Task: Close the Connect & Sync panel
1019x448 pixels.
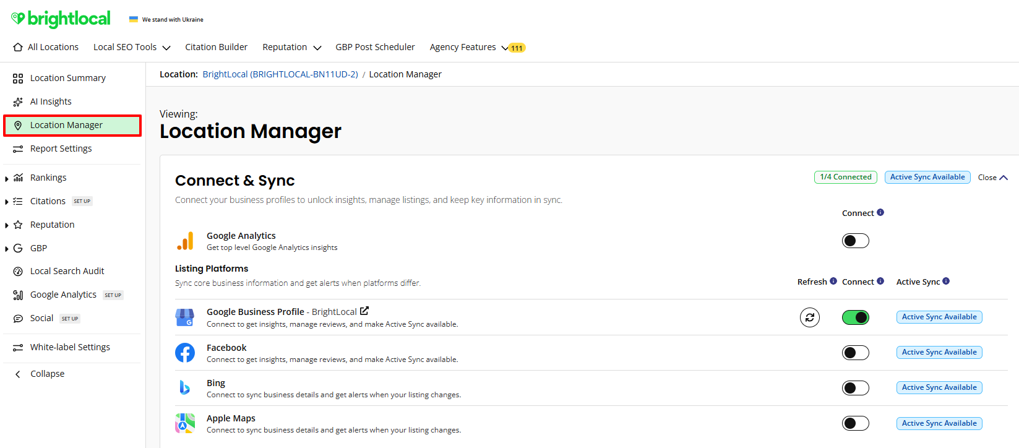Action: (x=993, y=178)
